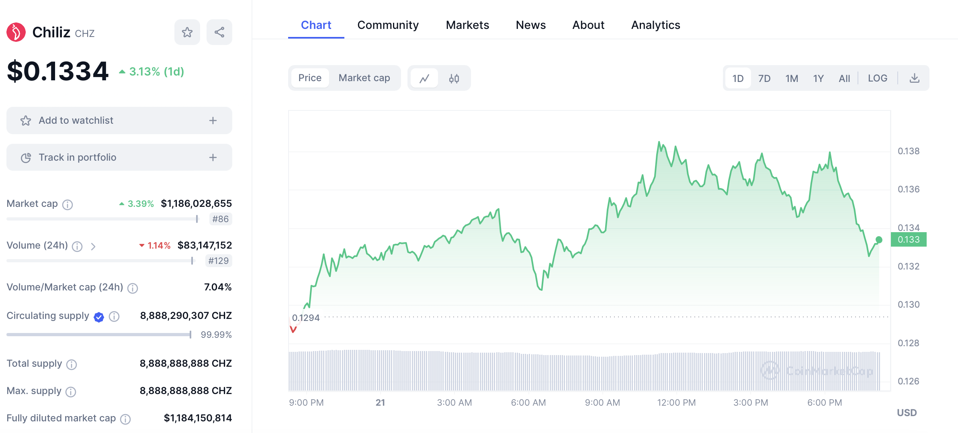Viewport: 958px width, 433px height.
Task: Click the star favorite icon beside Chiliz
Action: tap(187, 32)
